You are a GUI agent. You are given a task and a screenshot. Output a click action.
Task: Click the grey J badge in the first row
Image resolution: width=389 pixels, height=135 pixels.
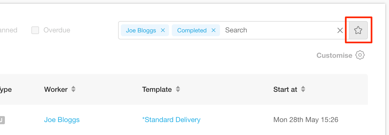[x=2, y=120]
